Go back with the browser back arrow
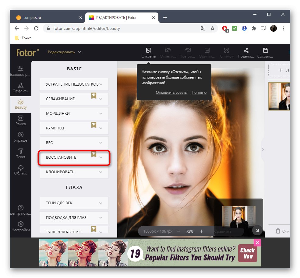Viewport: 300px width, 278px height. pyautogui.click(x=17, y=28)
